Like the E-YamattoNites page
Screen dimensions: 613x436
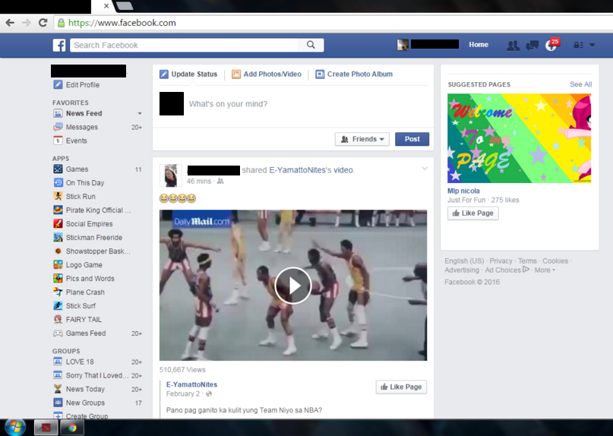[x=402, y=387]
